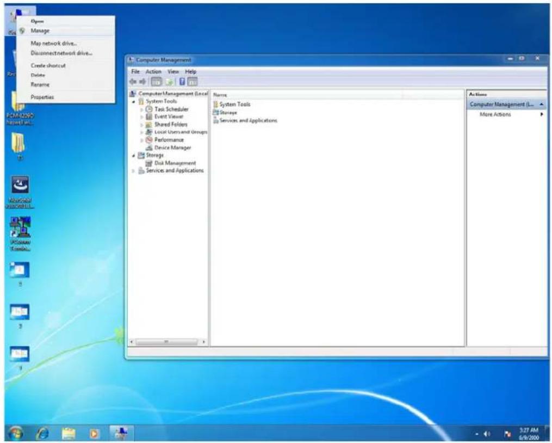Launch Internet Explorer from the taskbar
Viewport: 552px width, 443px height.
[42, 434]
